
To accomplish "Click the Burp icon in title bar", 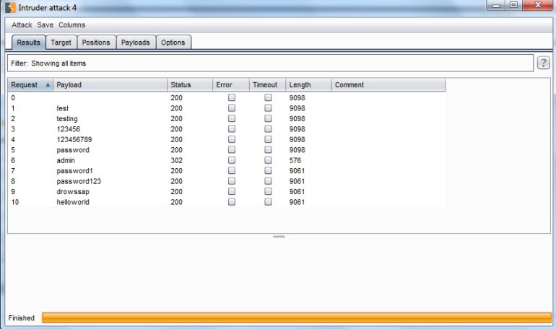I will [x=10, y=7].
